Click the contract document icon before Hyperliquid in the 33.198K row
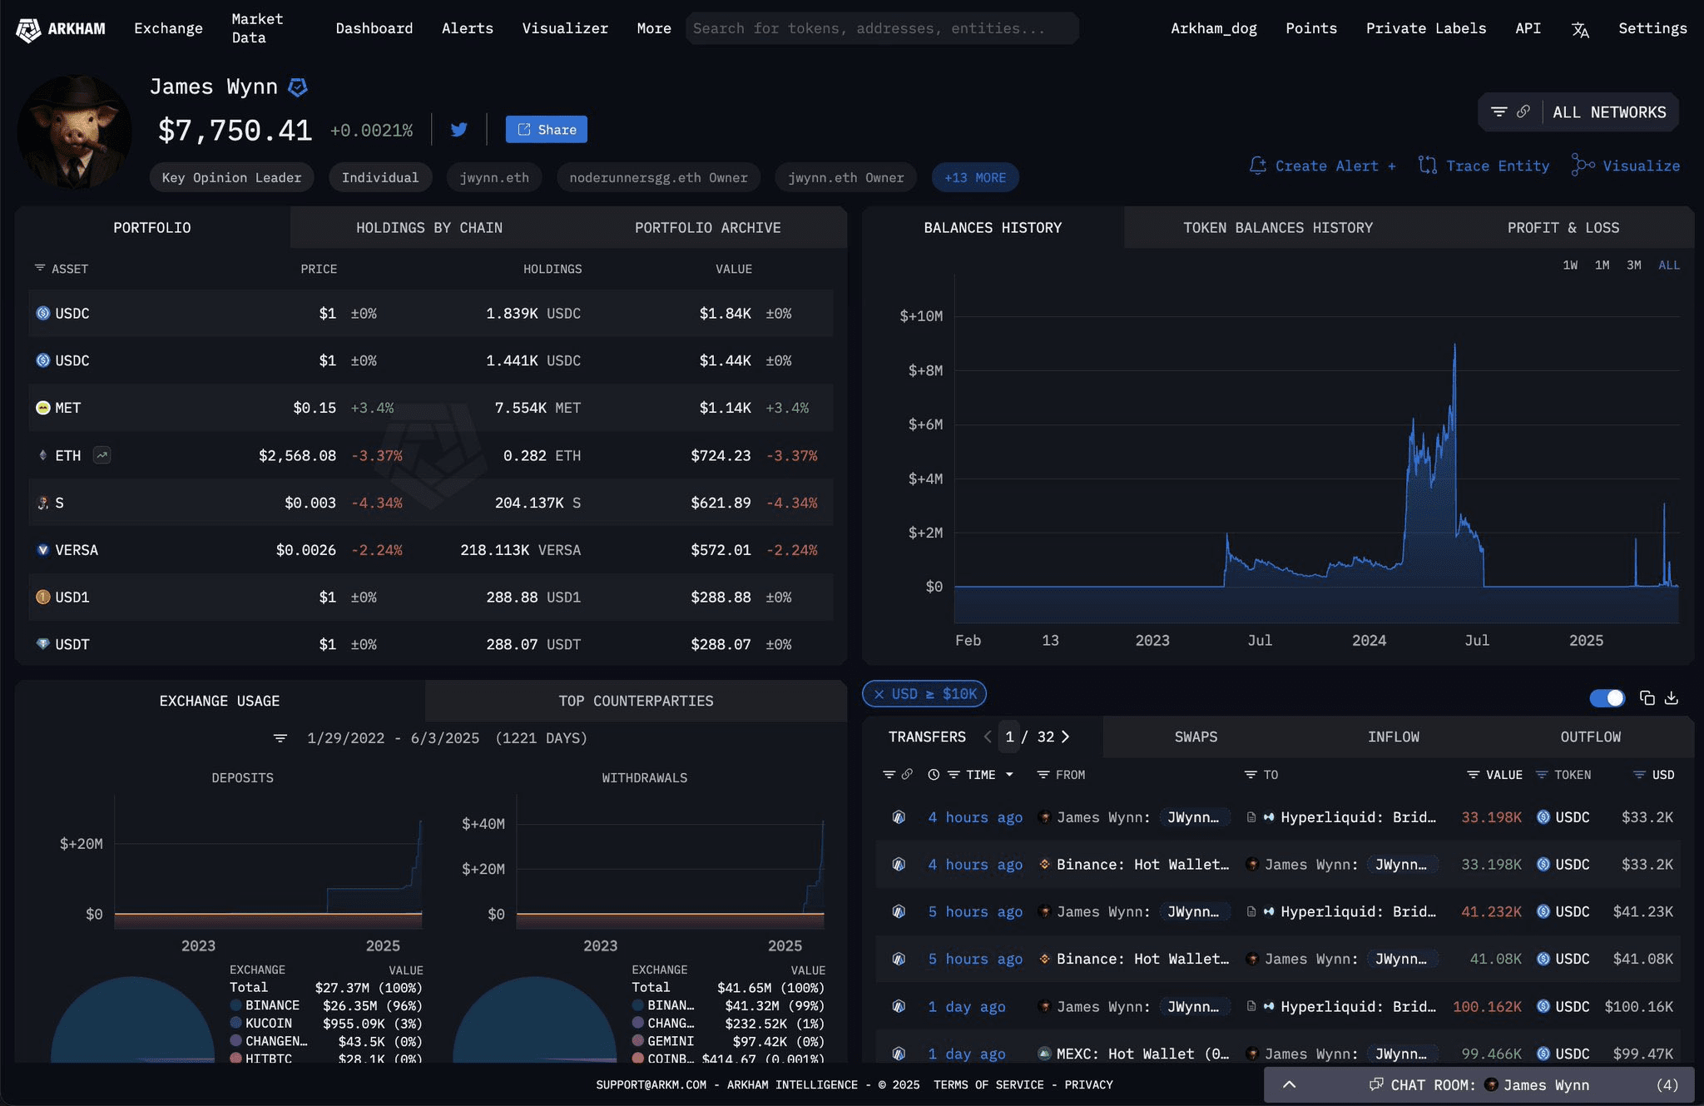 coord(1251,817)
